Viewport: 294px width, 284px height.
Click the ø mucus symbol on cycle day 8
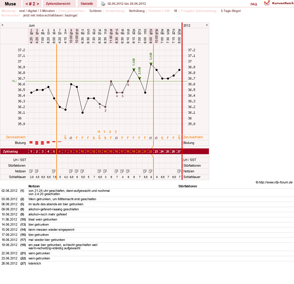[71, 138]
